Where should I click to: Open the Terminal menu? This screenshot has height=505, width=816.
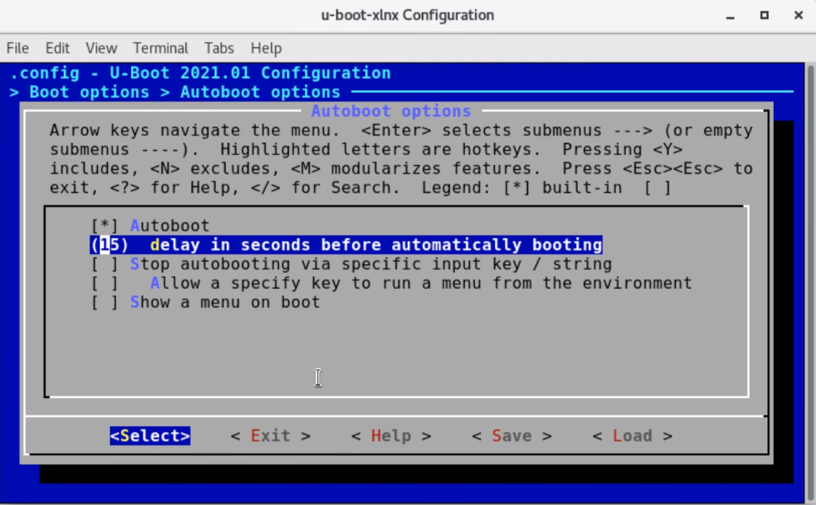pos(160,48)
